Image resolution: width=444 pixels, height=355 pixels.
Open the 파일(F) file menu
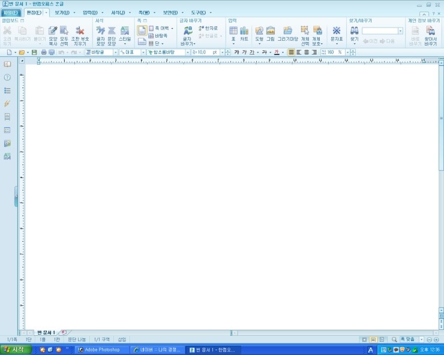pyautogui.click(x=11, y=13)
